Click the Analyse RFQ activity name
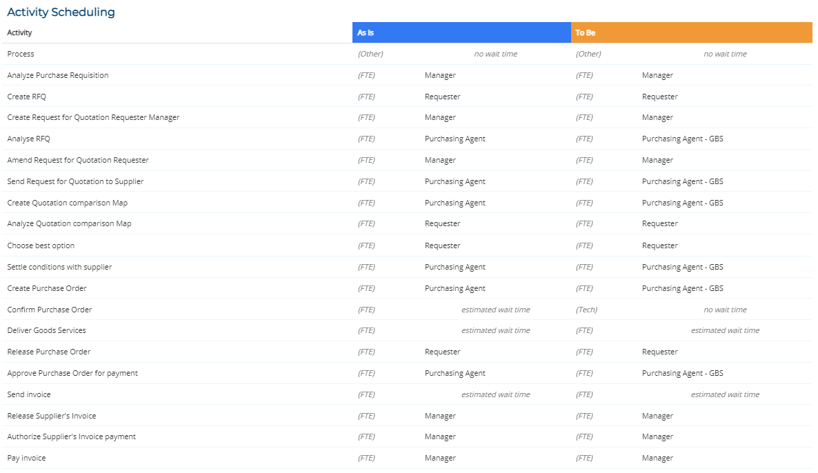Screen dimensions: 818x473 tap(29, 139)
